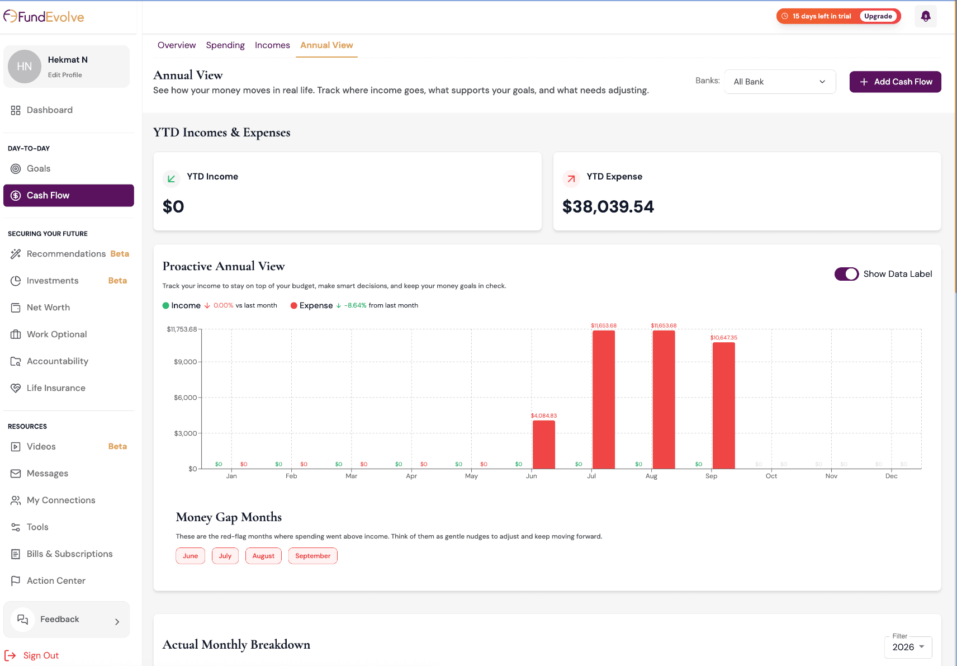Open the All Bank dropdown
This screenshot has width=957, height=666.
pos(780,82)
